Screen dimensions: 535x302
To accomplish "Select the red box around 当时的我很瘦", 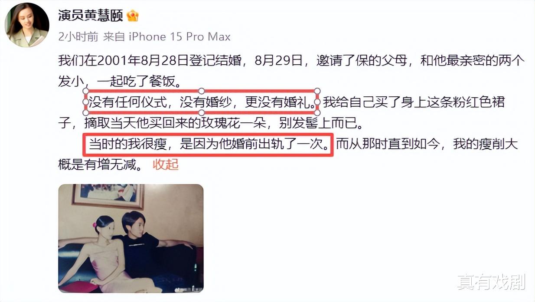I will coord(208,144).
